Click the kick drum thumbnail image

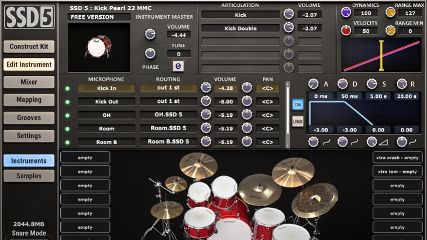(99, 47)
